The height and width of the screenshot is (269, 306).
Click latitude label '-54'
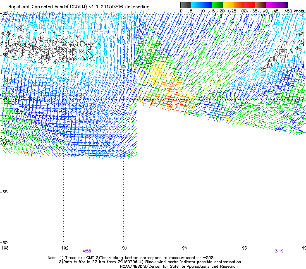click(x=4, y=98)
